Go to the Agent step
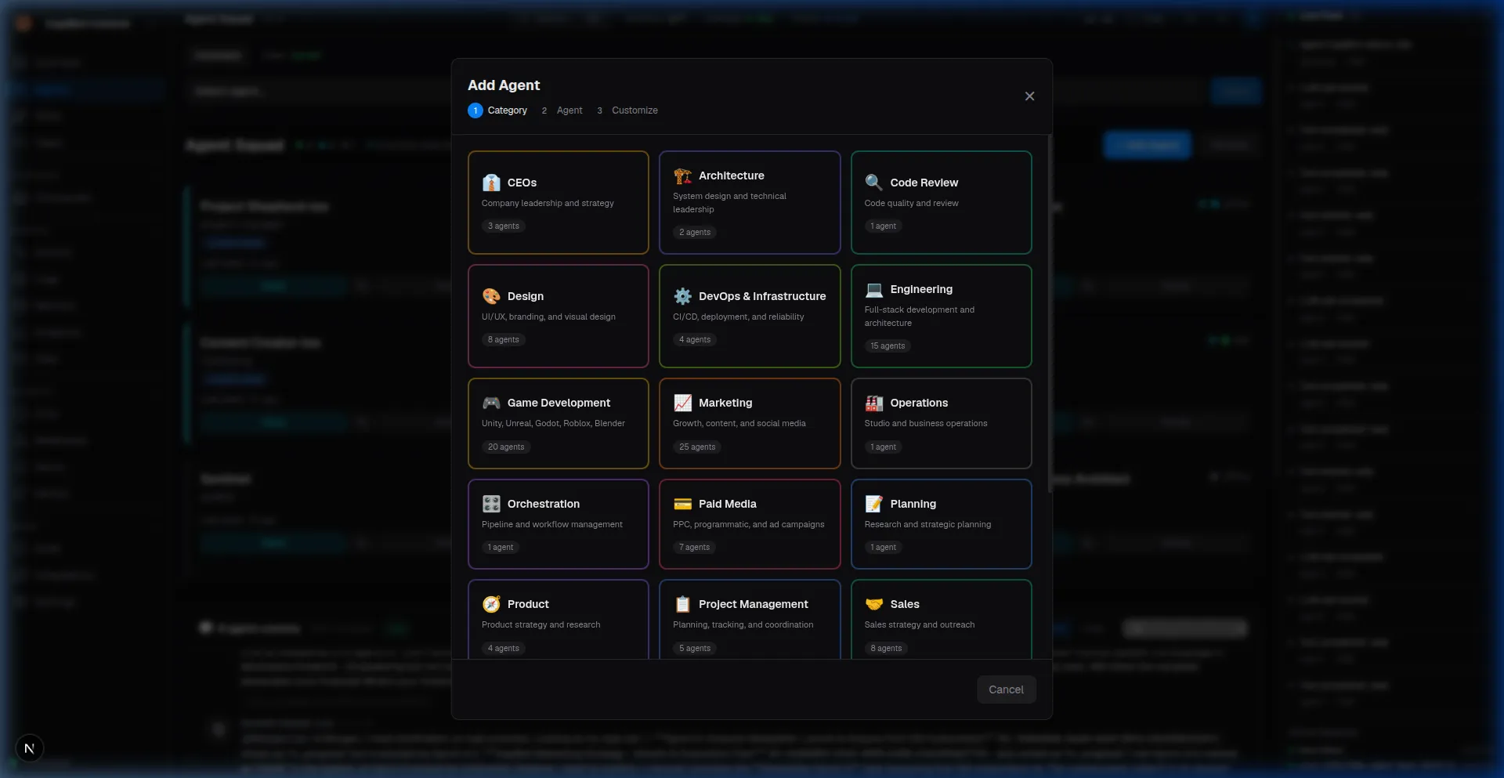The width and height of the screenshot is (1504, 778). [569, 110]
